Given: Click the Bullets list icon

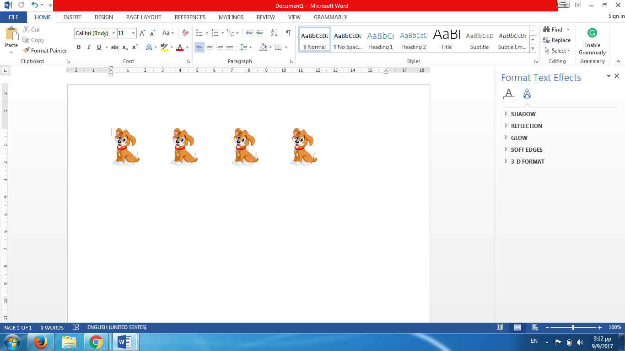Looking at the screenshot, I should [199, 33].
